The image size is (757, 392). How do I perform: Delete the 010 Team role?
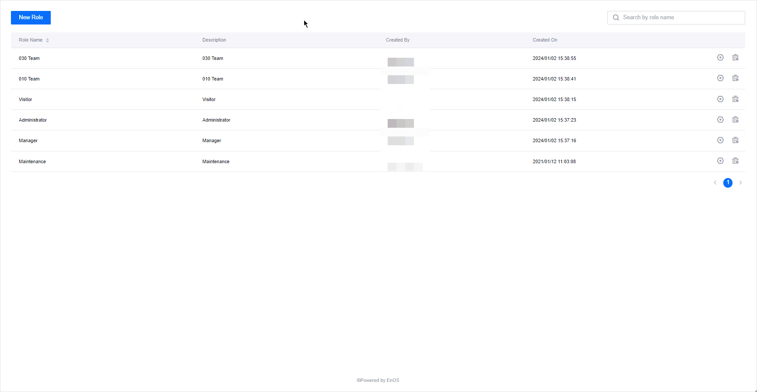[736, 78]
